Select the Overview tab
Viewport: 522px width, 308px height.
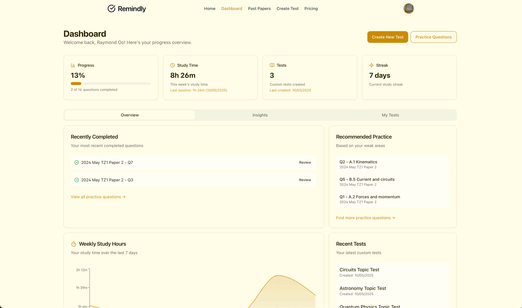click(x=130, y=115)
